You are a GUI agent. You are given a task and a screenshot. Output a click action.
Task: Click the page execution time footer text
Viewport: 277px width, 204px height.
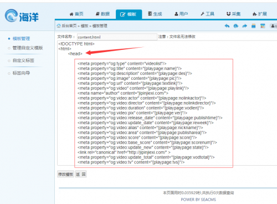198,193
